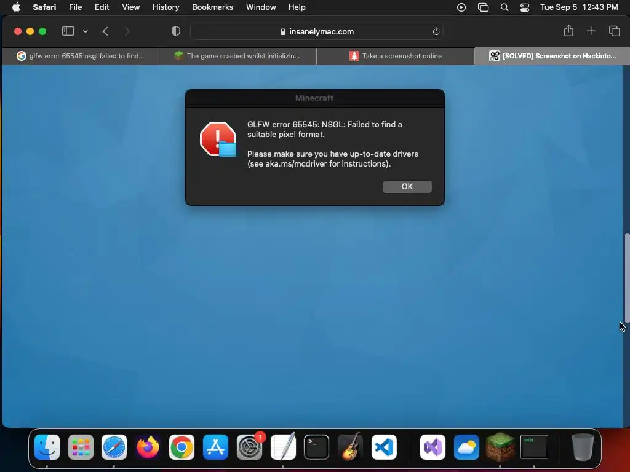
Task: Open the Apple menu
Action: click(x=16, y=7)
